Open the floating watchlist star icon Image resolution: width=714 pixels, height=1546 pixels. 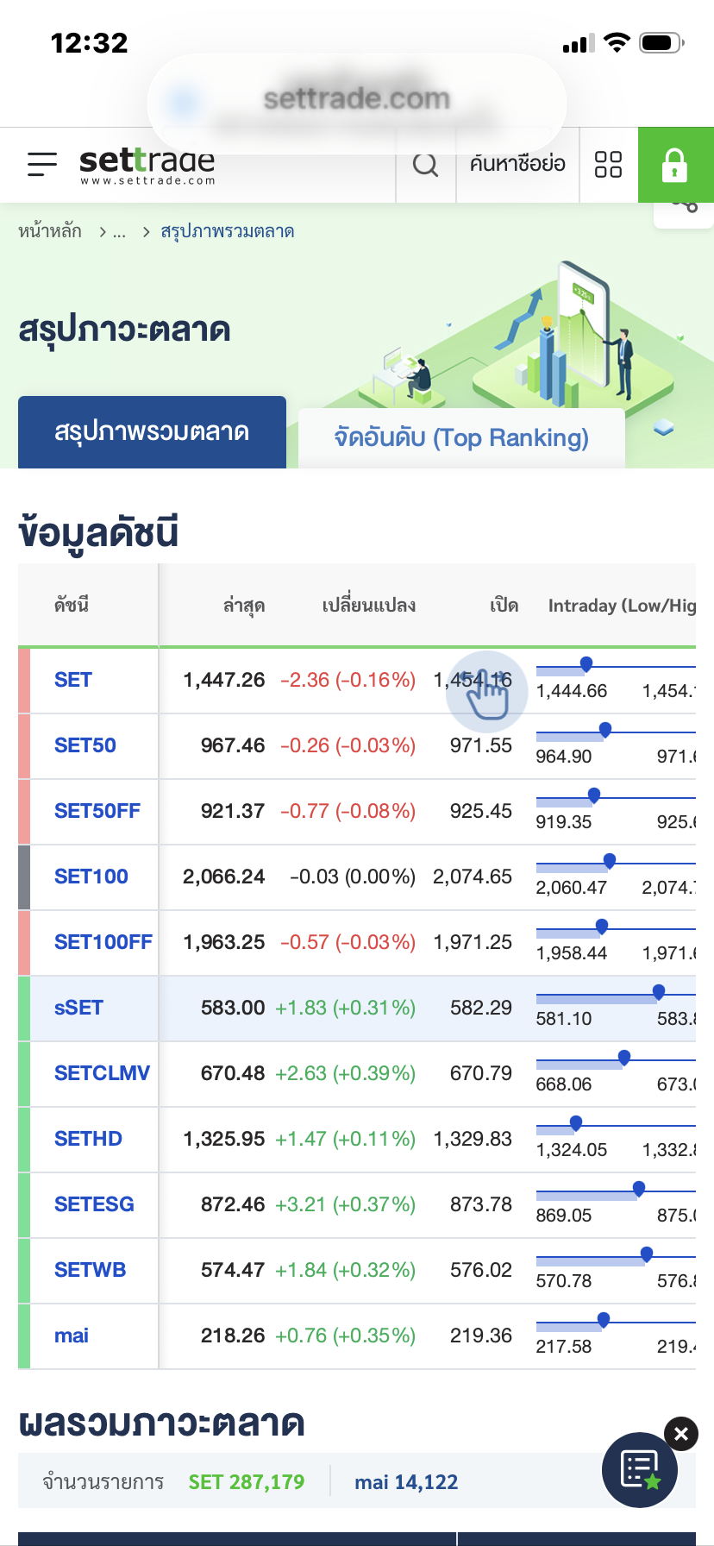point(640,1469)
